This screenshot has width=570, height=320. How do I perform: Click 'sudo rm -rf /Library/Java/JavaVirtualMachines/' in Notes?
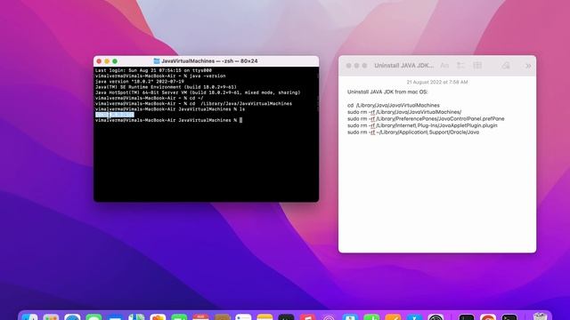[x=404, y=112]
